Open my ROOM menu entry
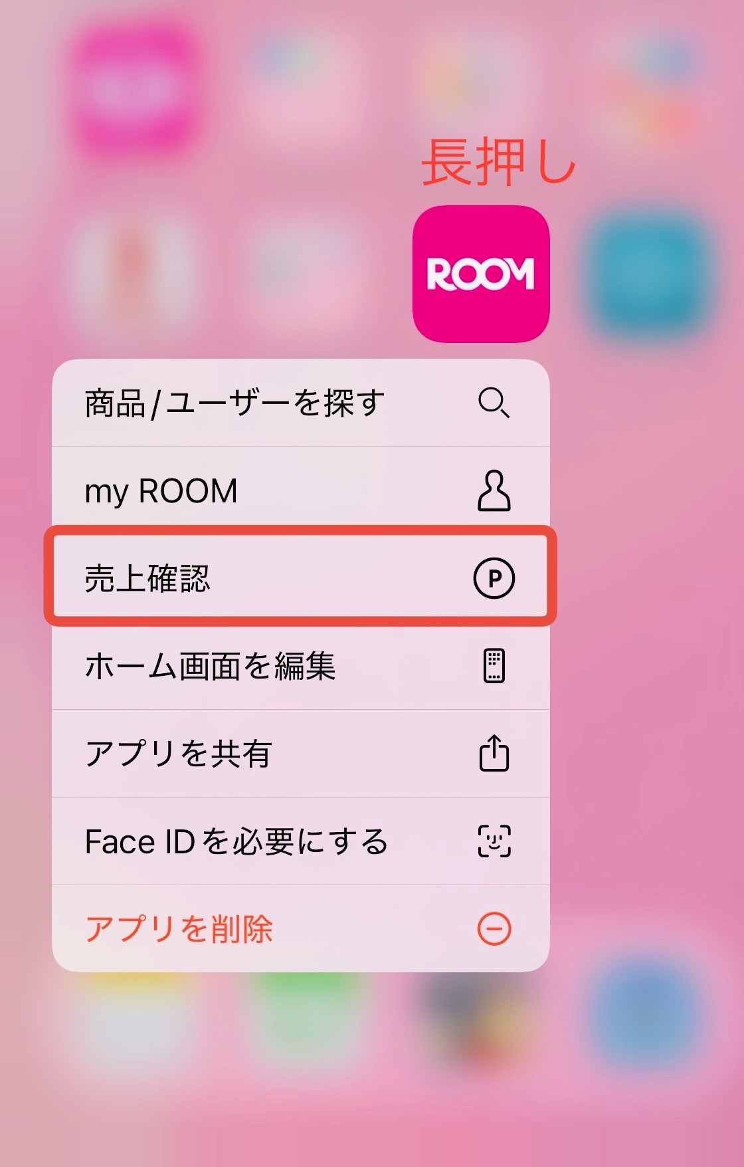This screenshot has height=1167, width=744. [301, 490]
